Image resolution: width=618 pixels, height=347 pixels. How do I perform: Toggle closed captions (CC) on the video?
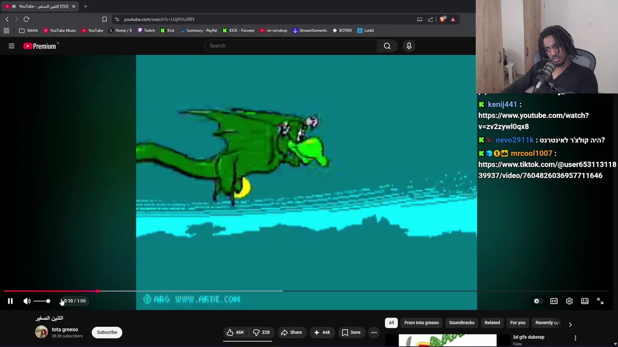click(x=554, y=301)
